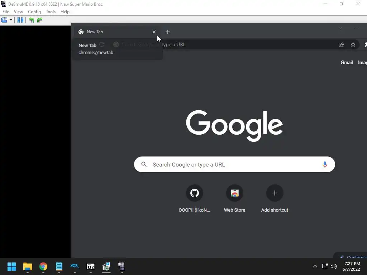Viewport: 367px width, 275px height.
Task: Show hidden system tray icons
Action: [315, 266]
